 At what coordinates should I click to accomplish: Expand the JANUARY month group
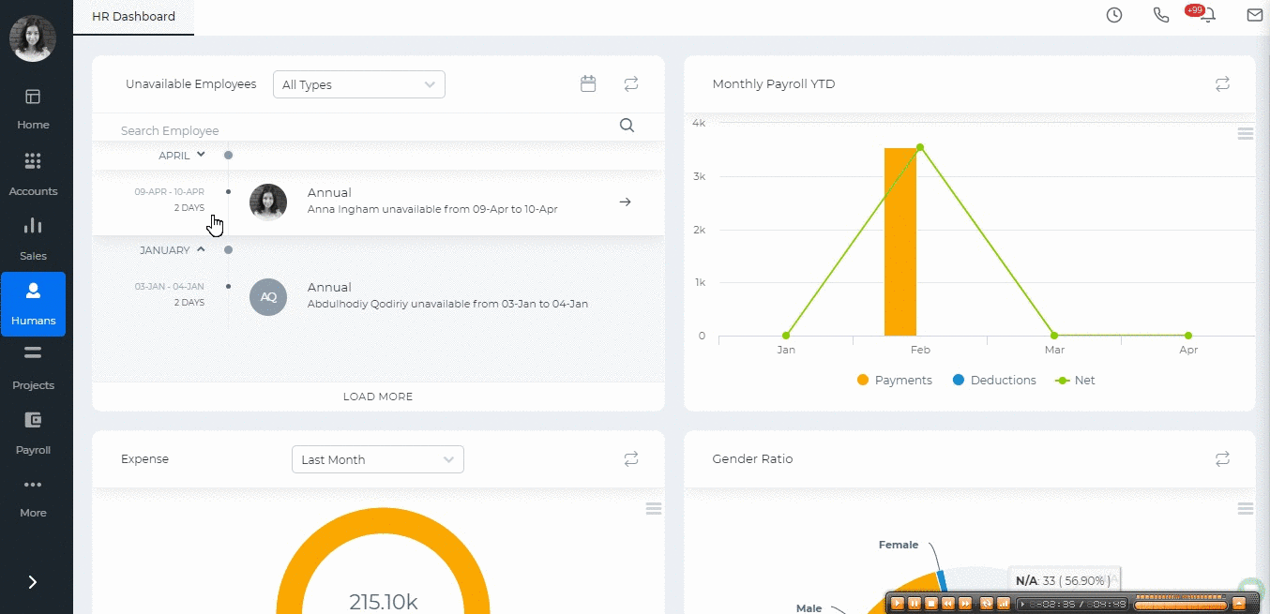(x=201, y=249)
